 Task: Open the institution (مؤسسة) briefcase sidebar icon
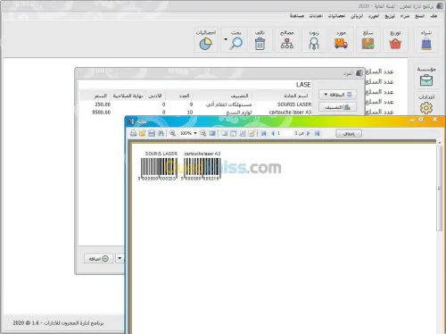[x=426, y=76]
